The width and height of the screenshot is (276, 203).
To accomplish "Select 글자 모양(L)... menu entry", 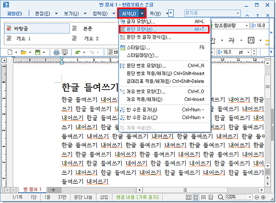I will tap(164, 22).
